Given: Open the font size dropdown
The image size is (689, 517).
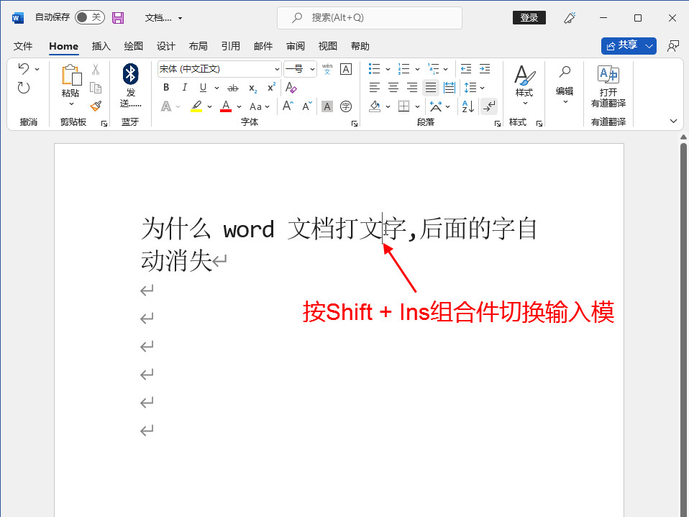Looking at the screenshot, I should click(312, 69).
